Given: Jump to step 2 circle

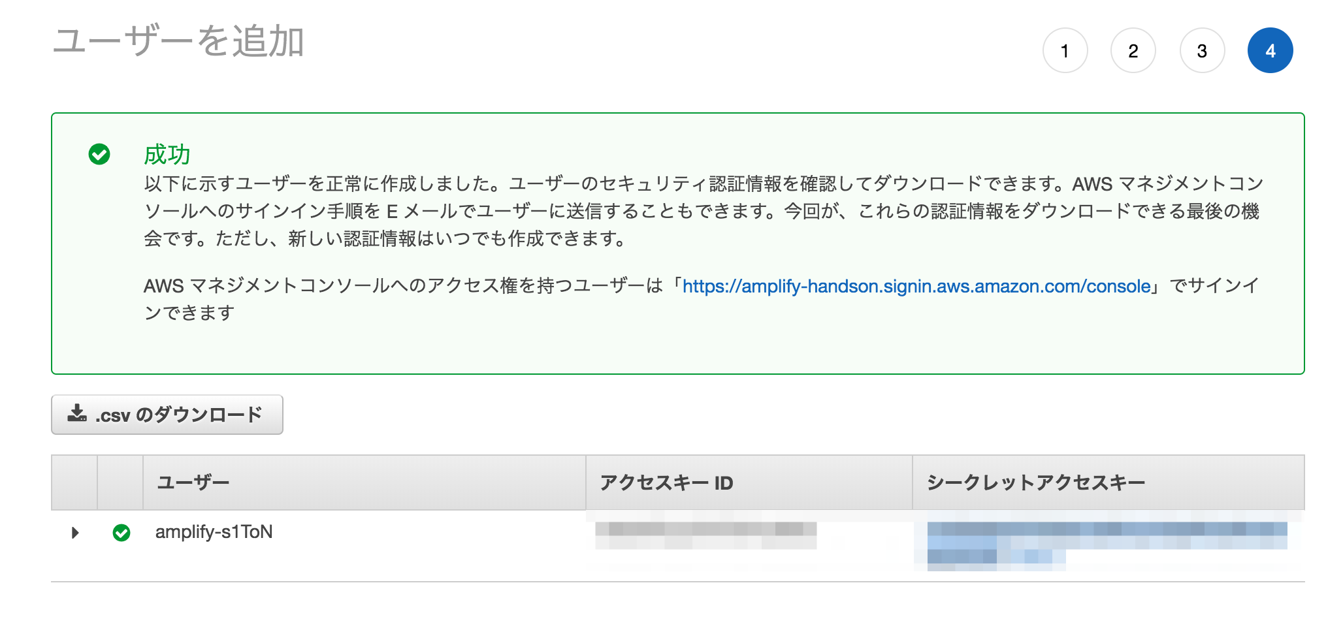Looking at the screenshot, I should (1133, 50).
